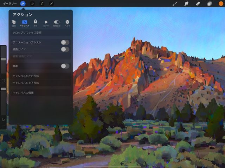Screen dimensions: 225x168
Task: Choose クロップしてサイズ変更
Action: [x=41, y=33]
